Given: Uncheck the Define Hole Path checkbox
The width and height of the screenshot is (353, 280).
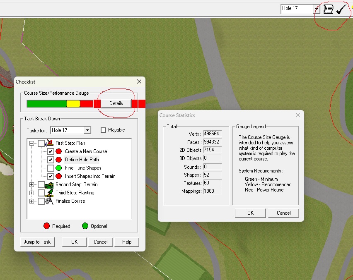Looking at the screenshot, I should click(x=51, y=160).
